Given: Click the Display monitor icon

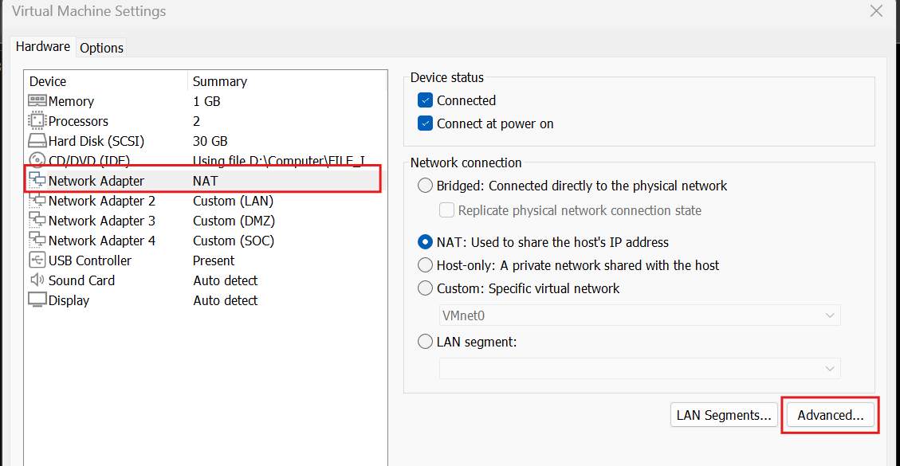Looking at the screenshot, I should tap(37, 300).
